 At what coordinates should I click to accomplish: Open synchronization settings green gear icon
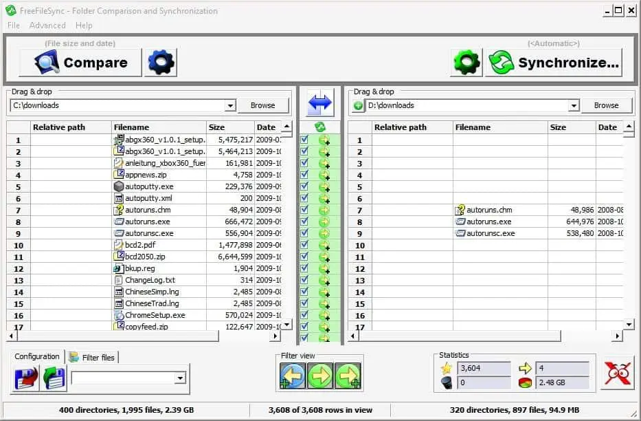point(466,63)
